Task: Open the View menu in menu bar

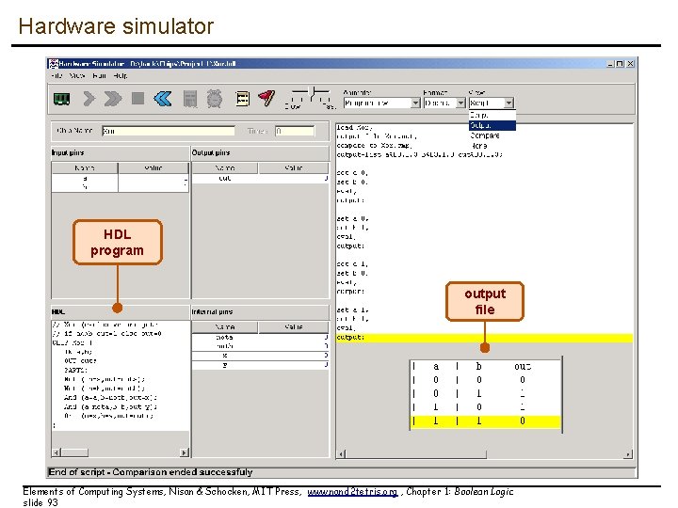Action: (77, 75)
